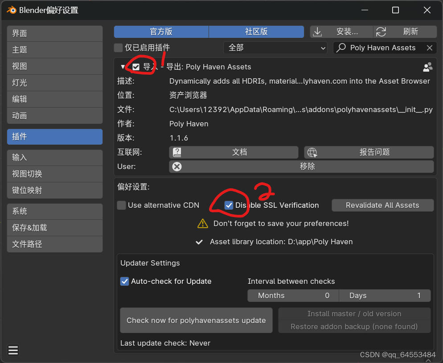Collapse the Poly Haven Assets addon details
The width and height of the screenshot is (443, 363).
point(123,67)
